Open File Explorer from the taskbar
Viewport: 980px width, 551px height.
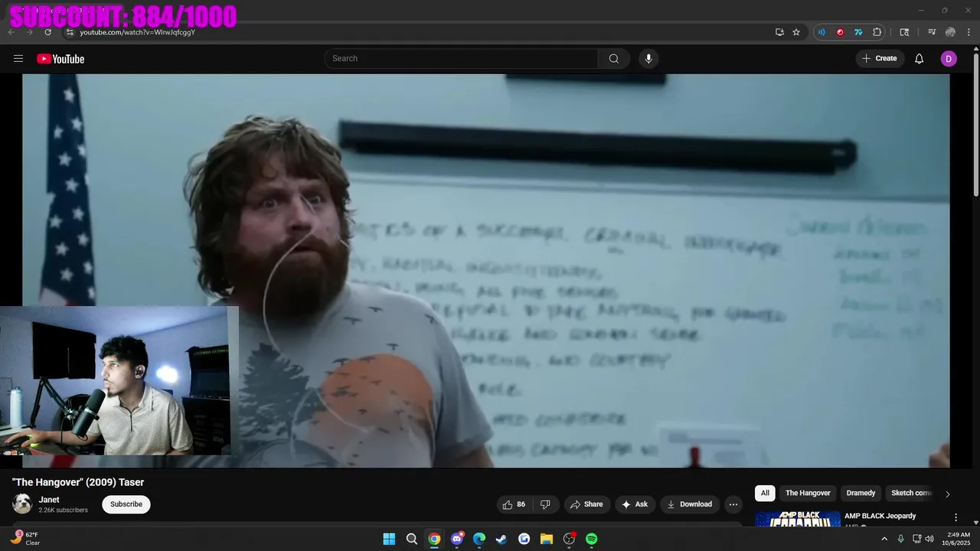(x=547, y=539)
